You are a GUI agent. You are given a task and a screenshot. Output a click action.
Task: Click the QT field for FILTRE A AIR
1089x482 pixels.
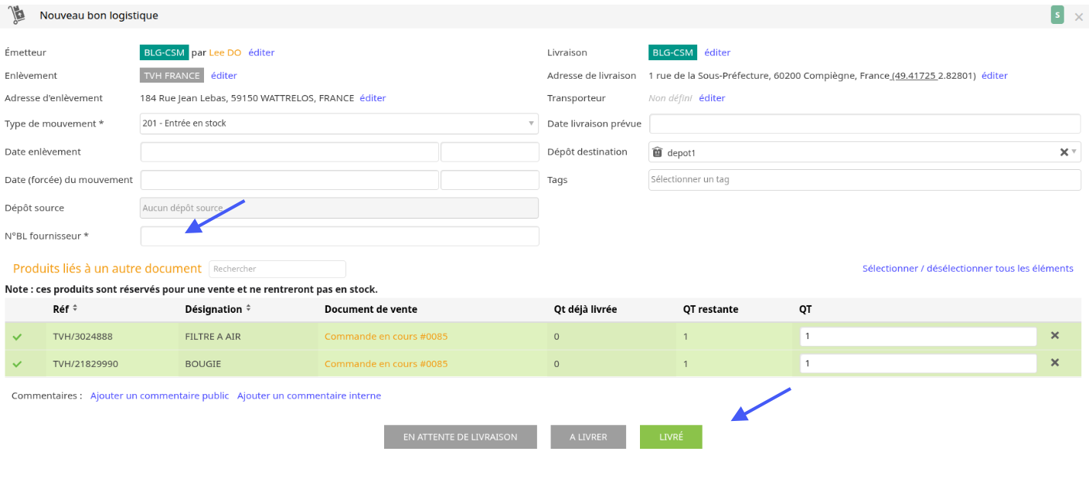tap(918, 337)
